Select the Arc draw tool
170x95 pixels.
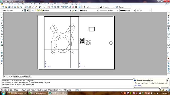(x=2, y=28)
